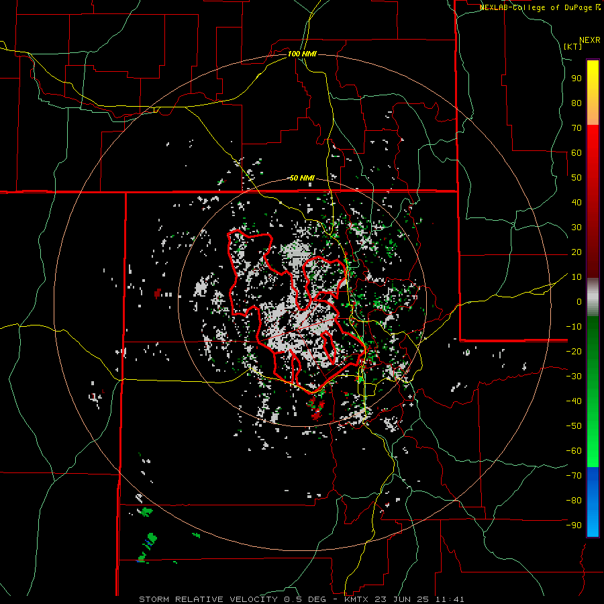
Task: Click the 40 value on velocity scale
Action: pos(576,203)
